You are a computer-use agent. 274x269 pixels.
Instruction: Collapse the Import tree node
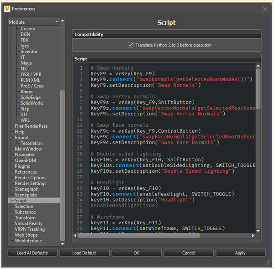pyautogui.click(x=11, y=138)
